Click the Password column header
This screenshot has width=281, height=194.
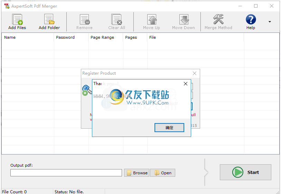tap(71, 37)
